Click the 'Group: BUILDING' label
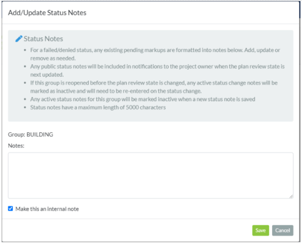The height and width of the screenshot is (244, 302). 30,135
